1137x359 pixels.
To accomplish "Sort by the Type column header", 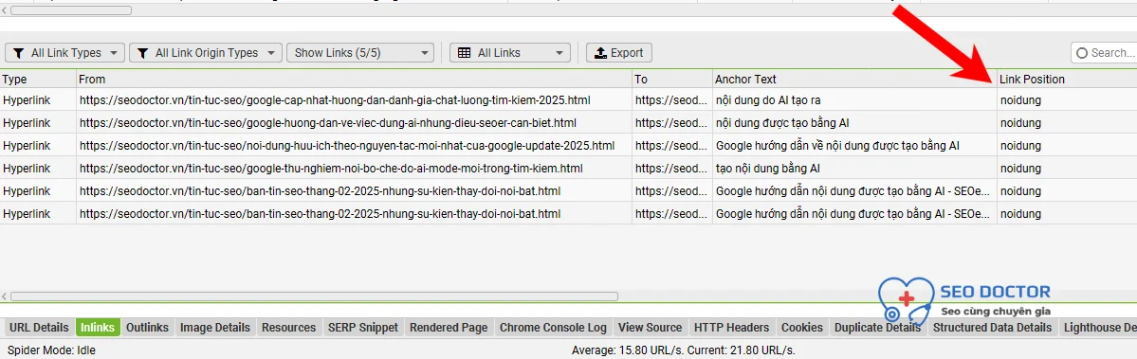I will pyautogui.click(x=38, y=79).
